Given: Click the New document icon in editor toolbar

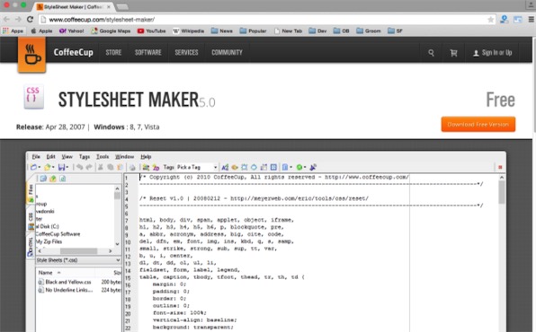Looking at the screenshot, I should (x=33, y=167).
